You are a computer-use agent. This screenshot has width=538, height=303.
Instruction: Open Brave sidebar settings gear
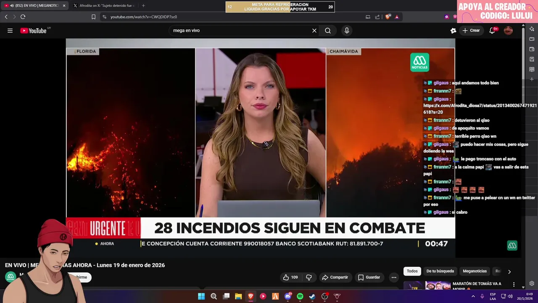[x=532, y=283]
